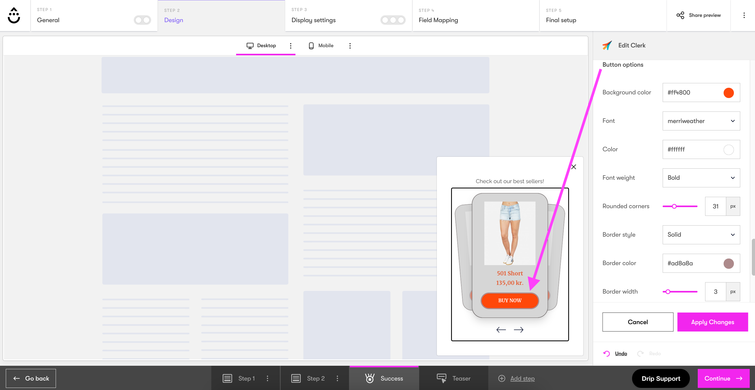Click the Go back button

[x=31, y=378]
